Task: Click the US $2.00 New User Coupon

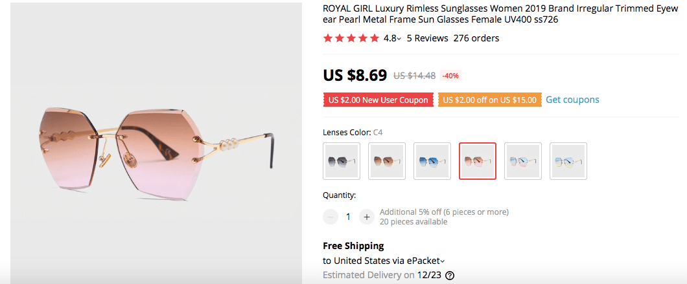Action: [378, 100]
